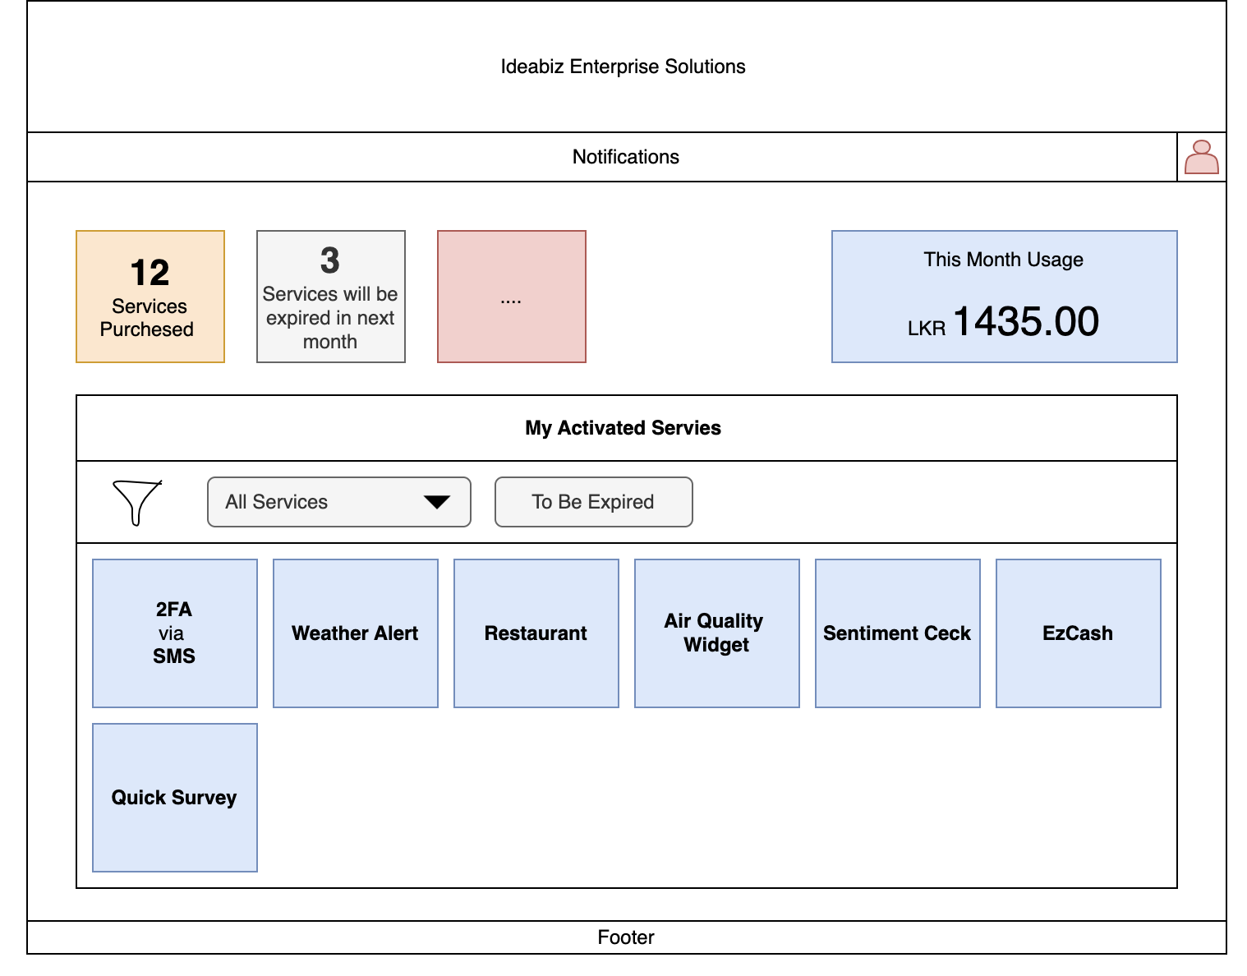The image size is (1247, 976).
Task: Select the Restaurant service tile
Action: [x=536, y=633]
